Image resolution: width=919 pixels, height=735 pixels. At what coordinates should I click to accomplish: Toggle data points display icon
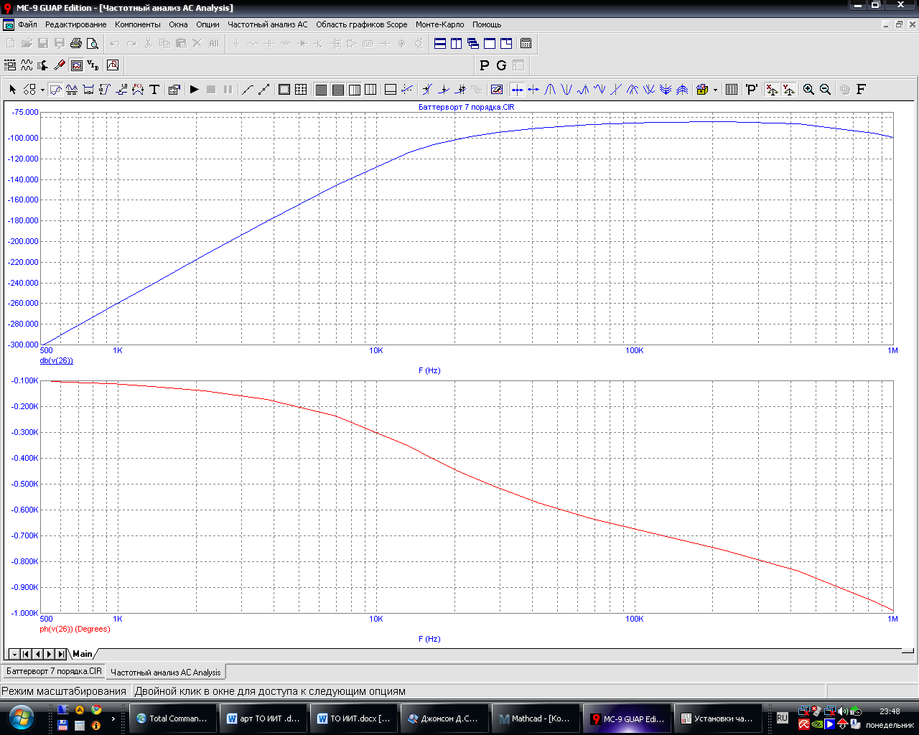click(264, 89)
